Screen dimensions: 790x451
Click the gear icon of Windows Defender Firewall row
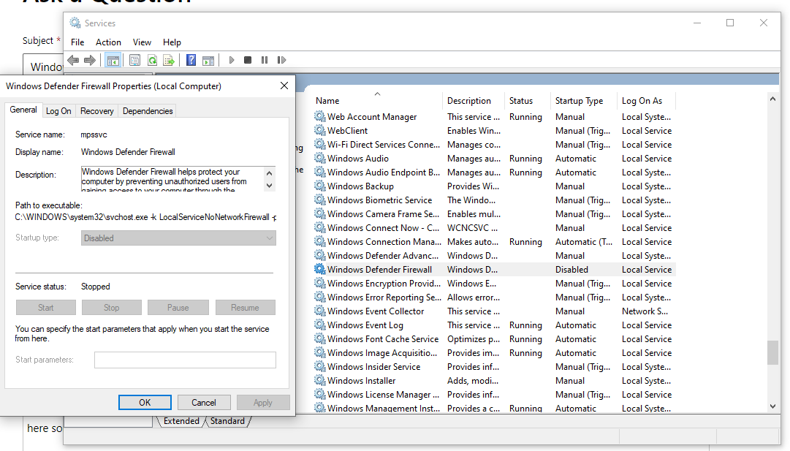(x=319, y=269)
